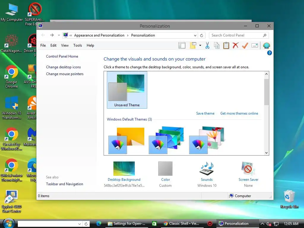304x228 pixels.
Task: Open the Tools menu
Action: click(77, 45)
